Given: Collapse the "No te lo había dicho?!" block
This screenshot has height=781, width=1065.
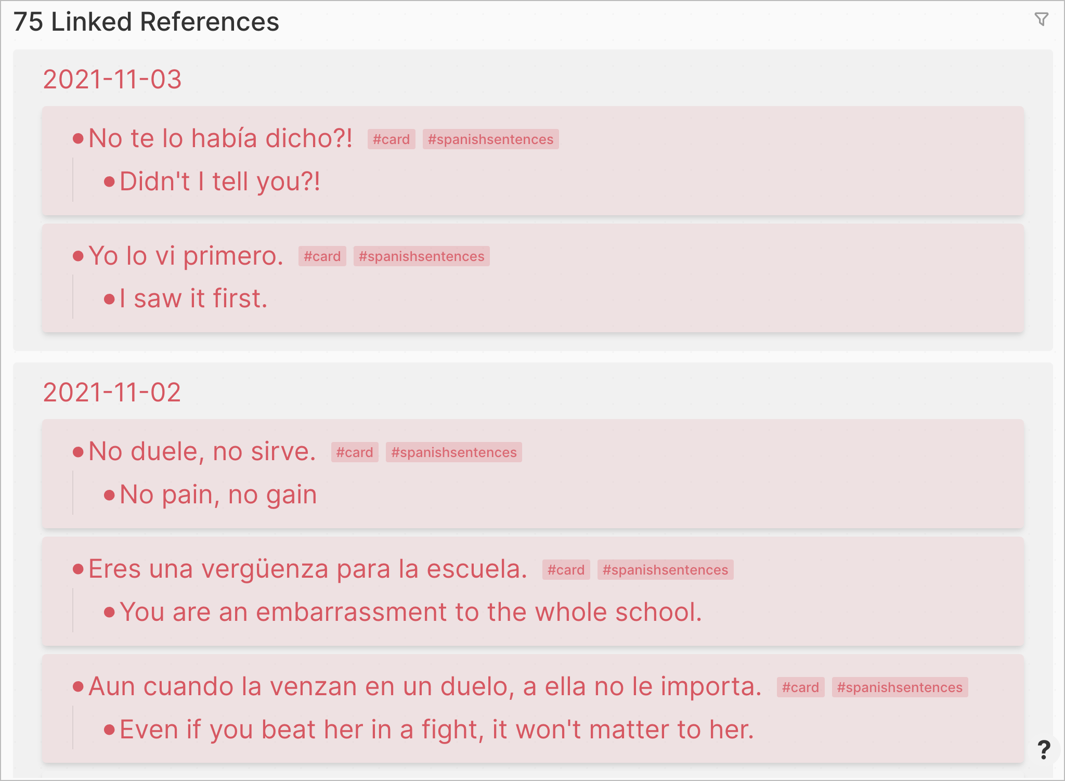Looking at the screenshot, I should click(78, 138).
